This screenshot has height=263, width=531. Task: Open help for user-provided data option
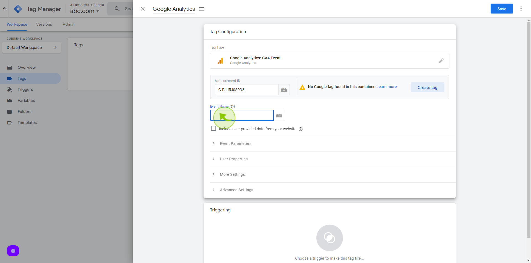tap(301, 129)
